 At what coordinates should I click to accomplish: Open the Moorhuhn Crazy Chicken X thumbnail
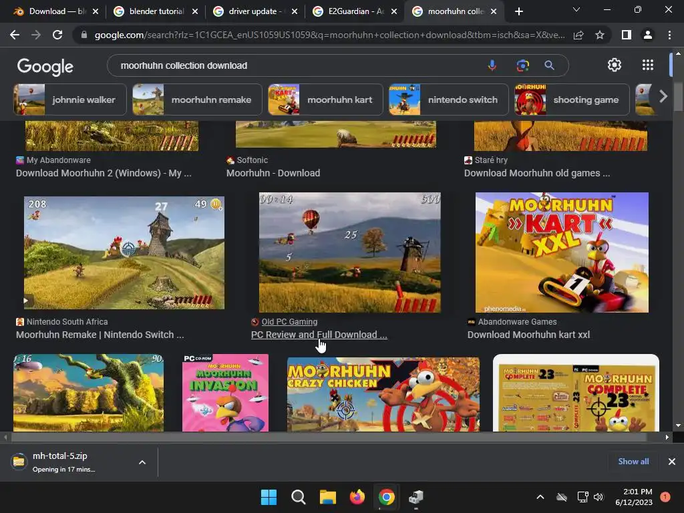click(383, 394)
